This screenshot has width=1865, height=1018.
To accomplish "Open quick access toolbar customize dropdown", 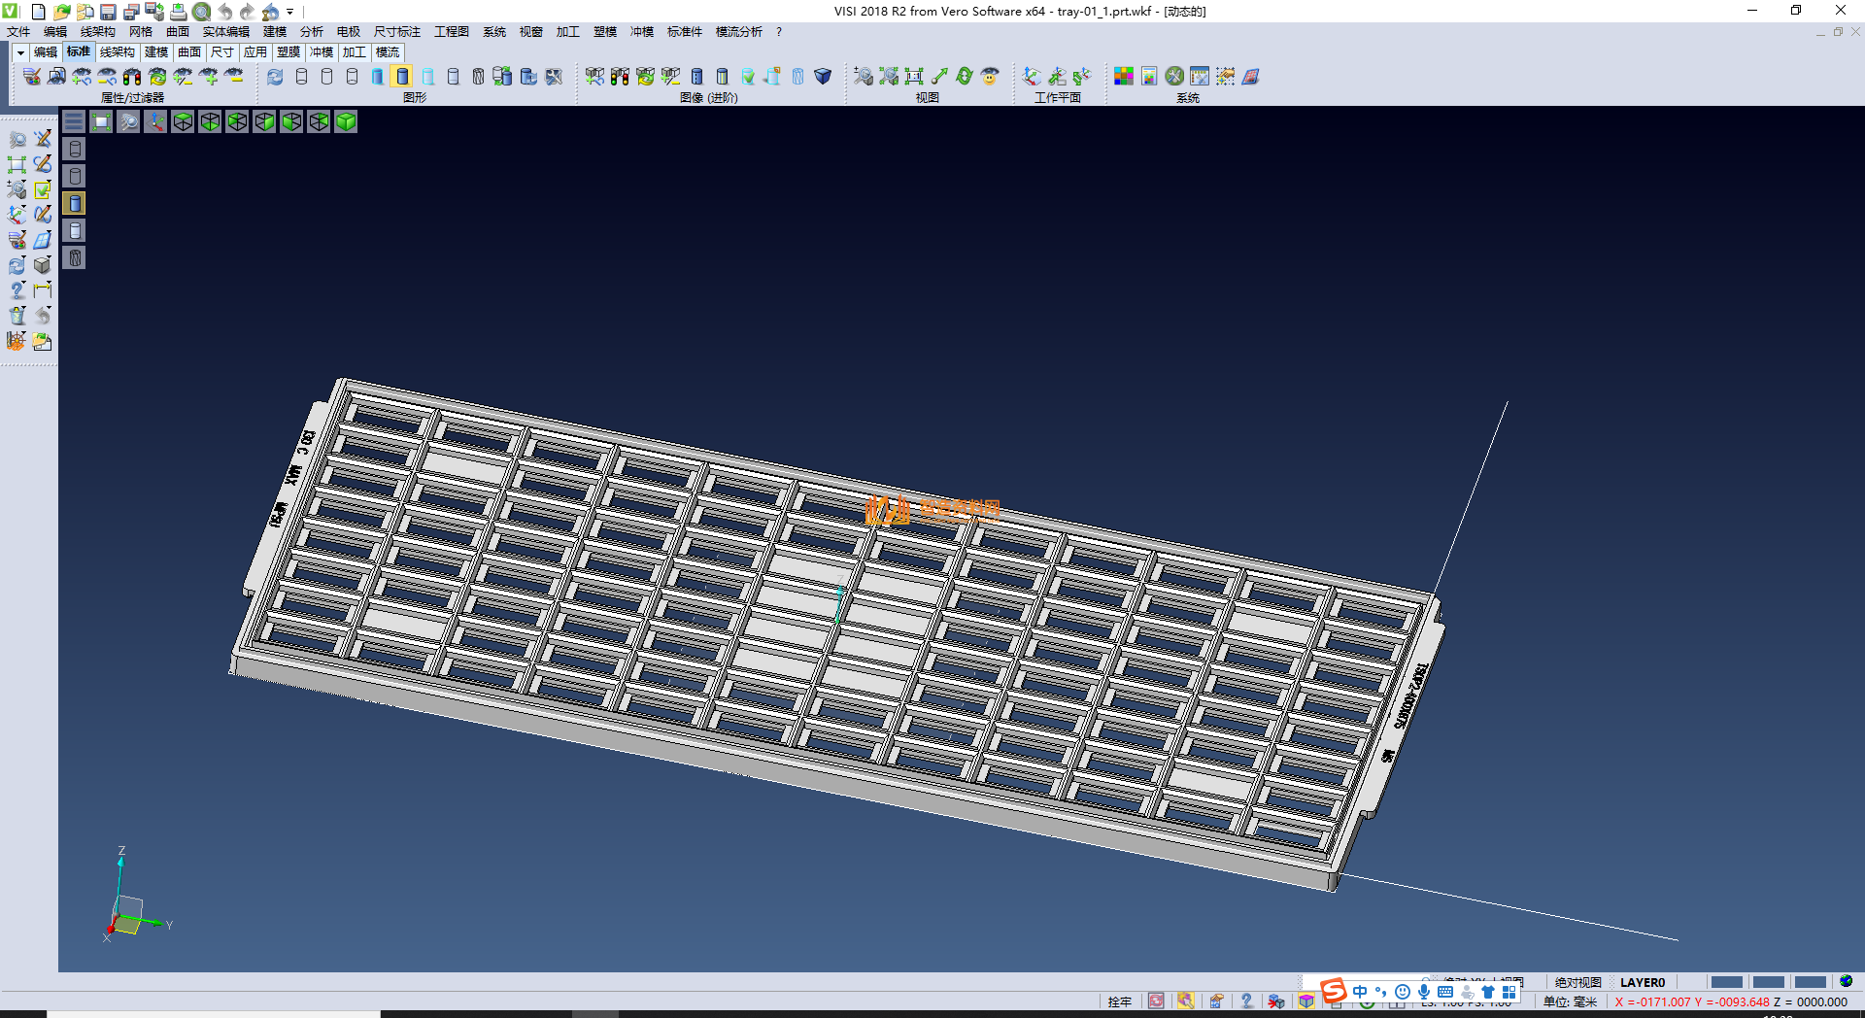I will point(290,12).
